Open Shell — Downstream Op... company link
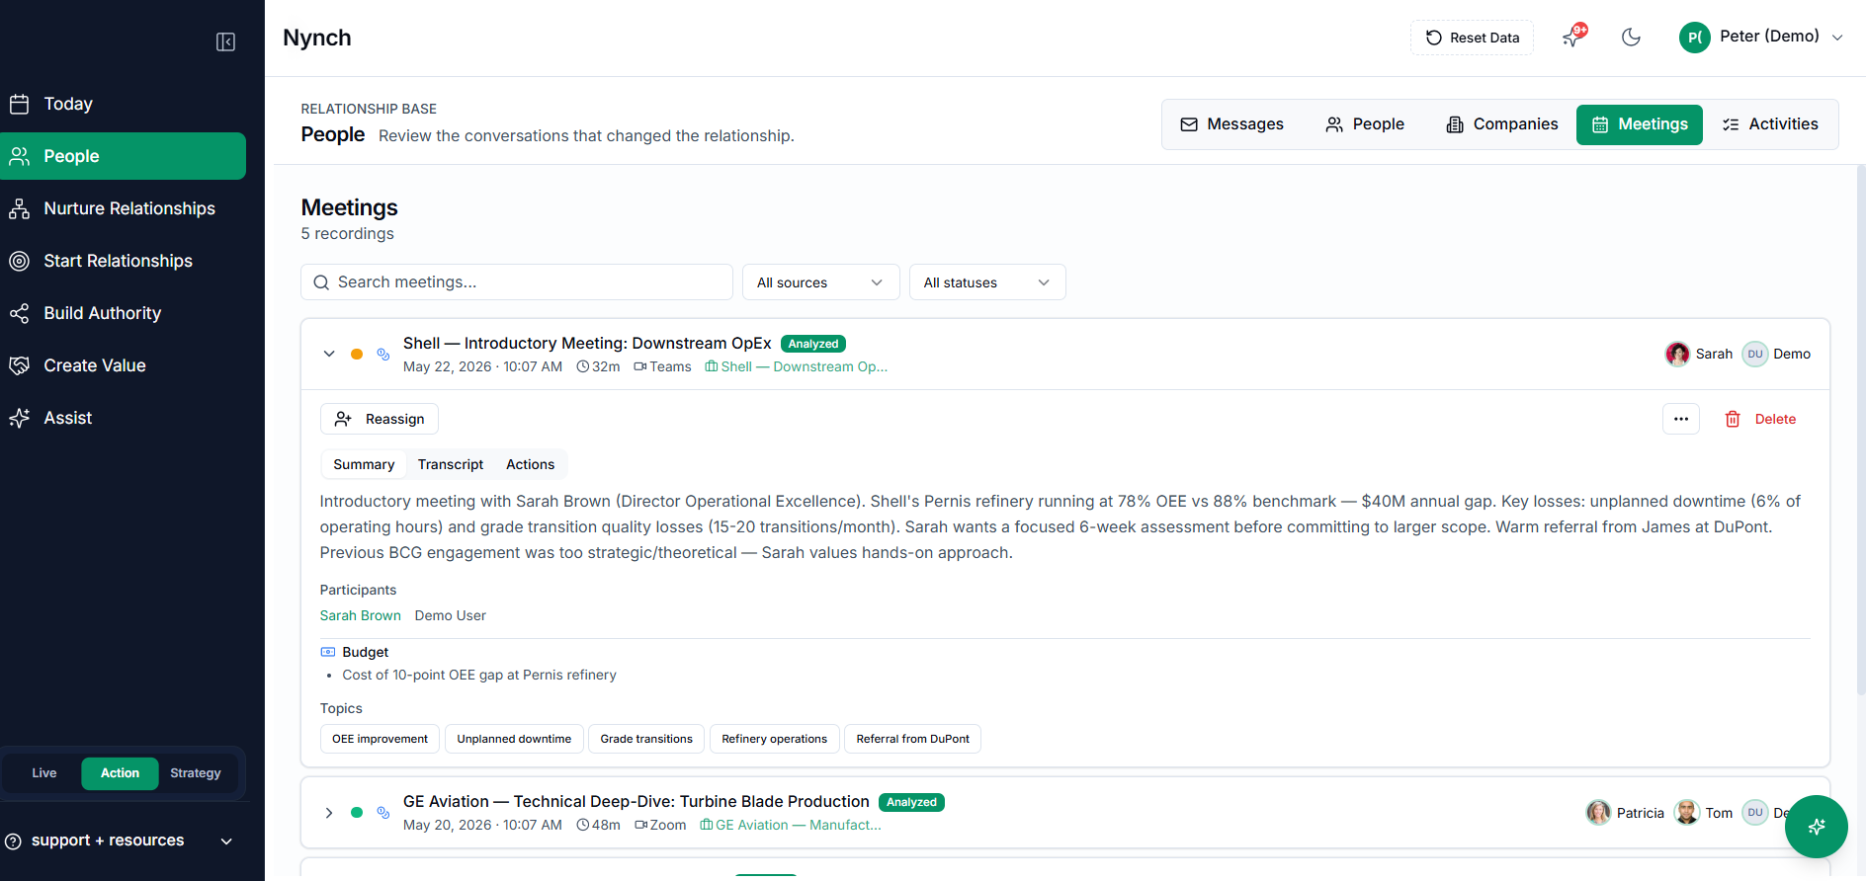The image size is (1866, 881). pos(797,366)
